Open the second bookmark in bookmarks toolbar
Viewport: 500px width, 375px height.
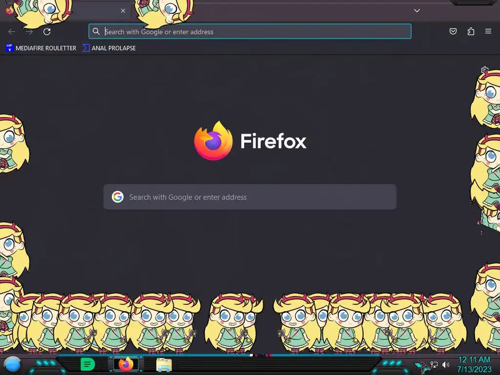pyautogui.click(x=109, y=48)
